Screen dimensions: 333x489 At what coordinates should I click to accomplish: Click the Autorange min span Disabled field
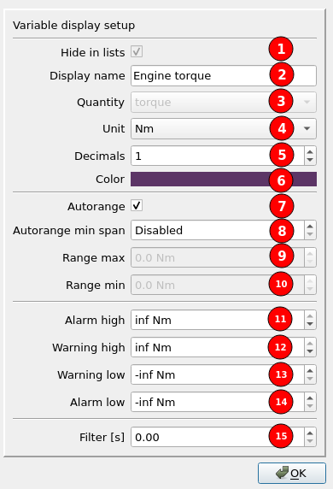218,230
